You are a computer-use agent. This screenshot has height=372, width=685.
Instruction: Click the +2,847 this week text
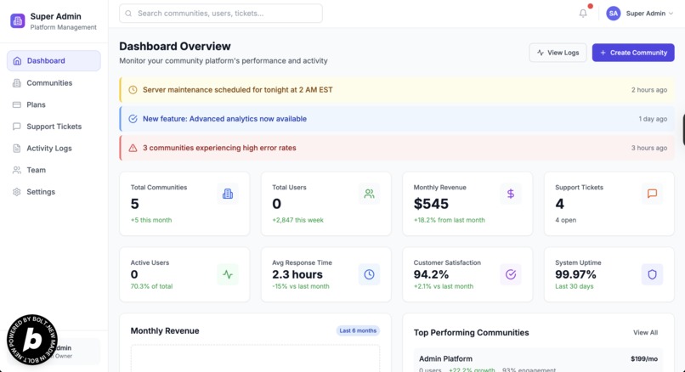point(297,220)
